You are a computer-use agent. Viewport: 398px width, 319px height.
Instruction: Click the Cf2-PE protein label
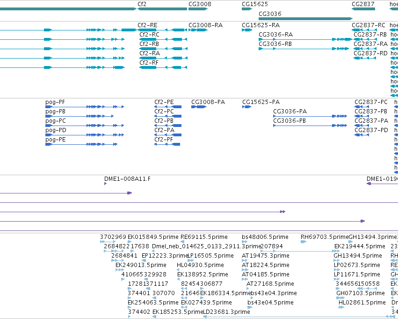coord(164,102)
